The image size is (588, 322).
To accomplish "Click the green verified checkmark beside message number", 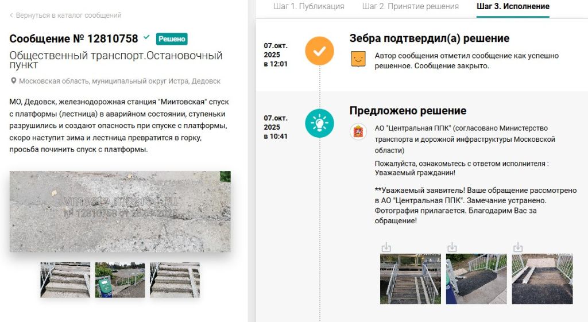I will click(146, 38).
